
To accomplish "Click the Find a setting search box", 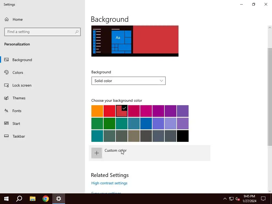I will [42, 32].
